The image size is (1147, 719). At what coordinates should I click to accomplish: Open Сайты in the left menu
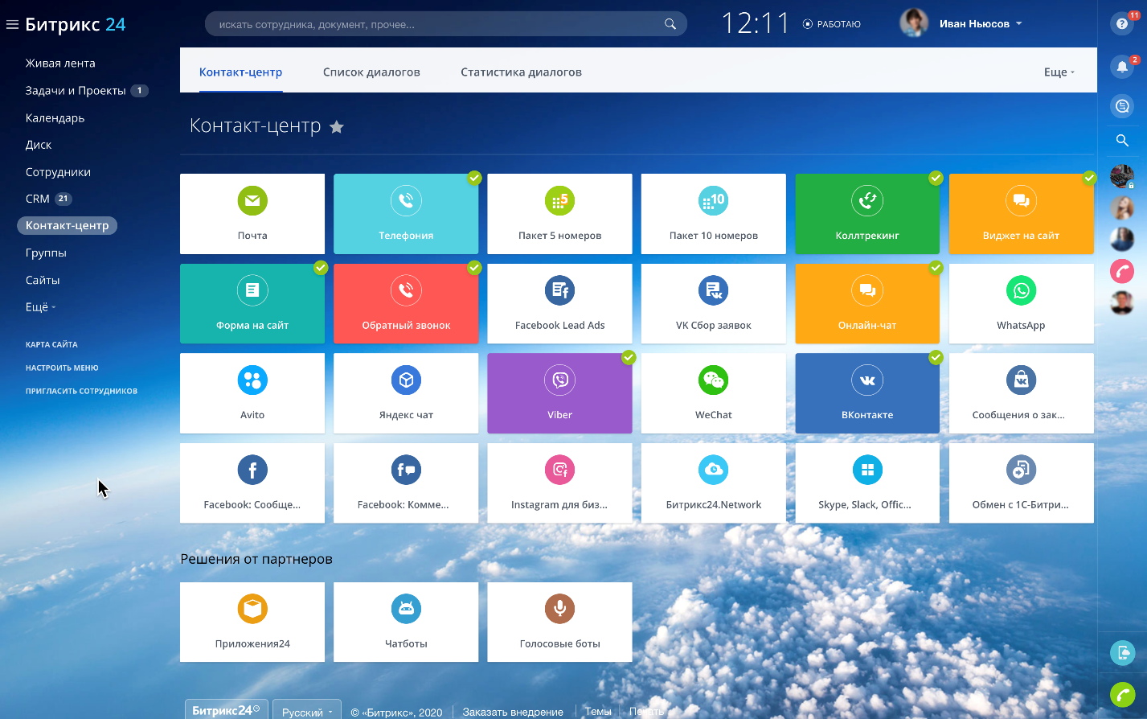click(x=43, y=280)
